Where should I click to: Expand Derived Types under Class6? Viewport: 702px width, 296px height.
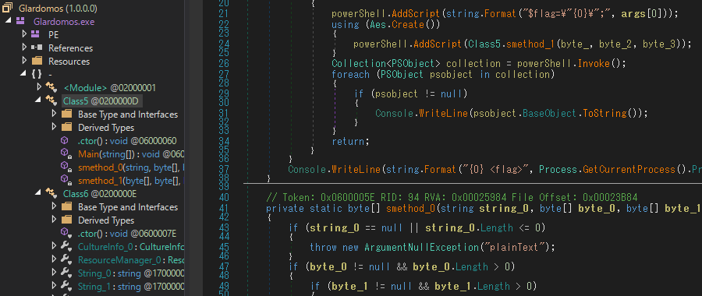(x=54, y=220)
